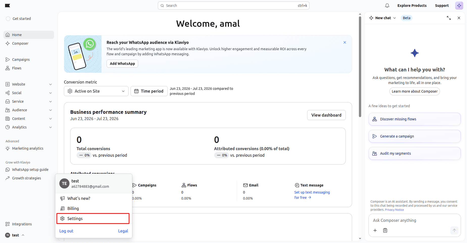Click the Flows heading in attributed conversions
This screenshot has width=467, height=243.
189,185
